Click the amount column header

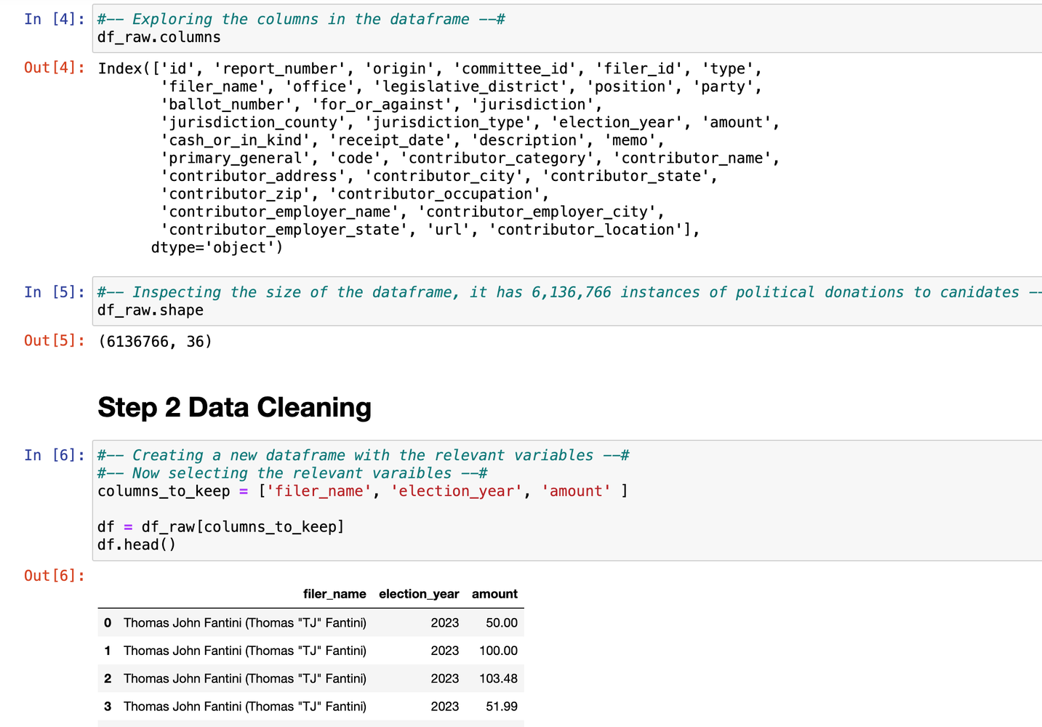click(494, 594)
